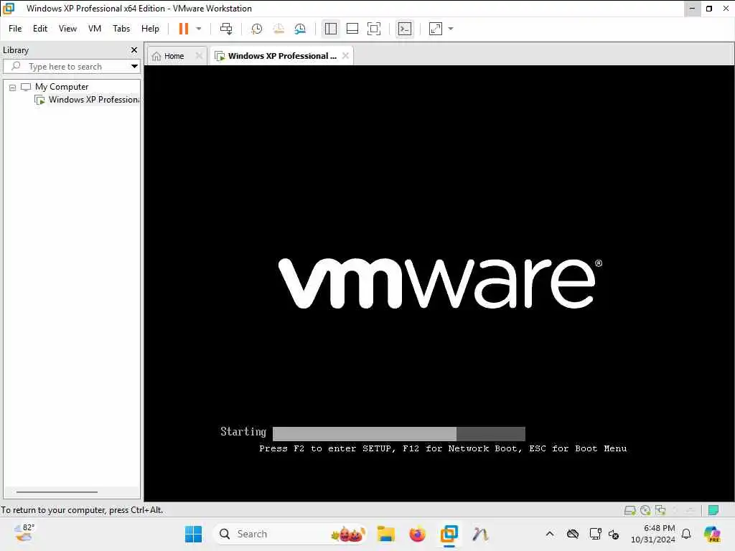The height and width of the screenshot is (551, 735).
Task: Open Firefox from the taskbar
Action: coord(417,534)
